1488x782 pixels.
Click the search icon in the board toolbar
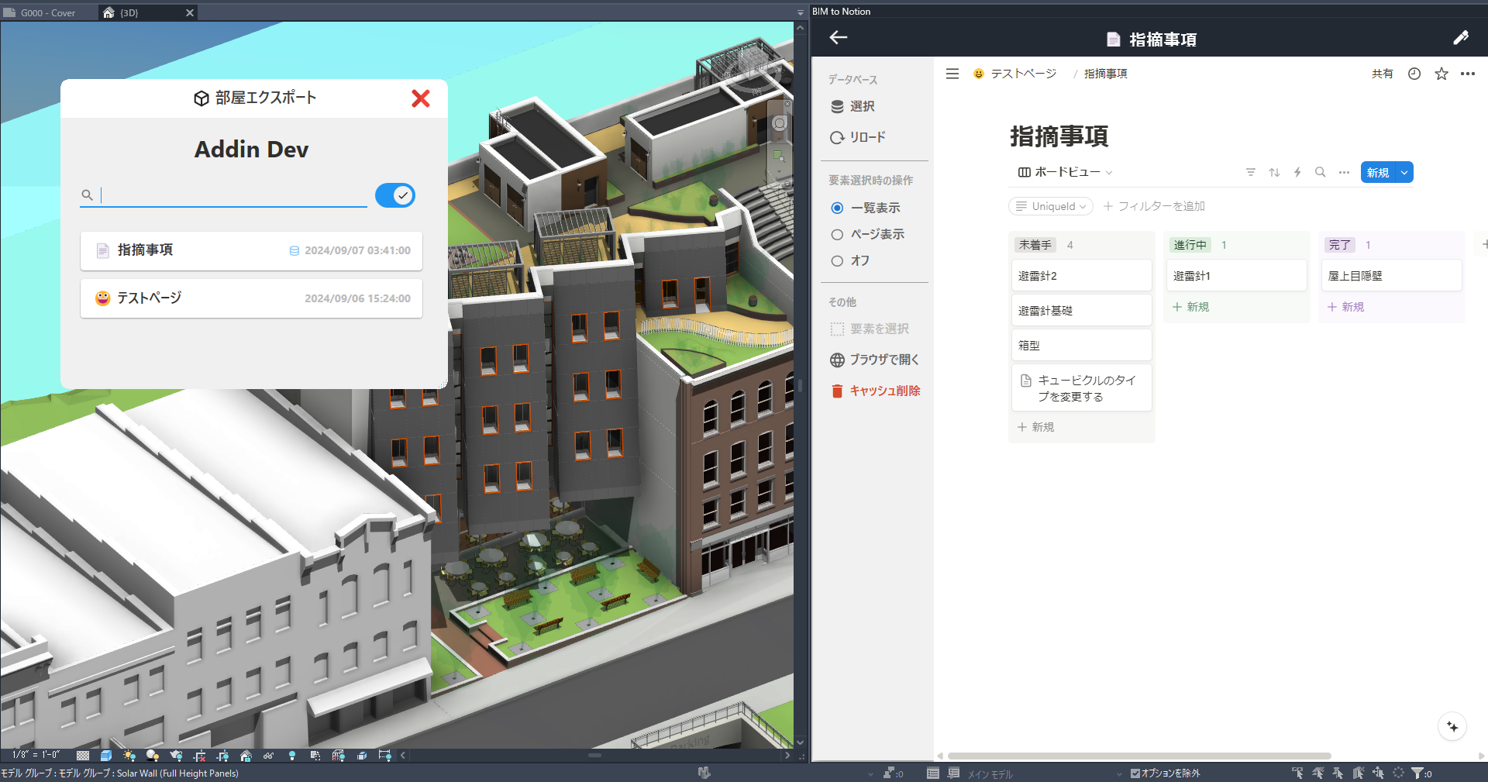[1321, 172]
